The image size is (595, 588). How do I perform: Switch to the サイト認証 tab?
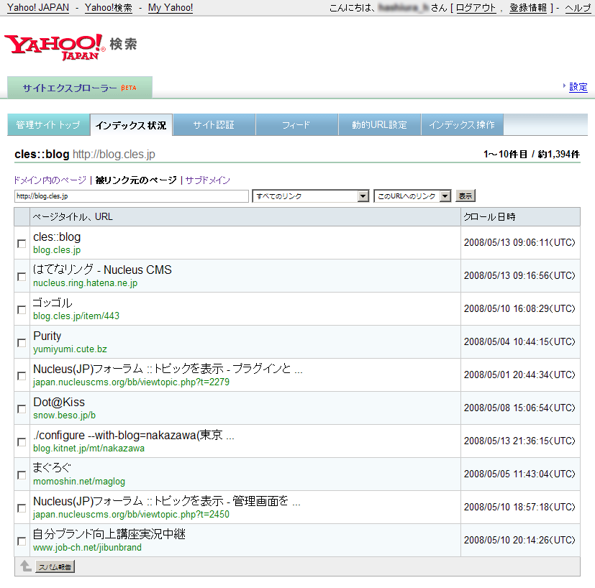pyautogui.click(x=214, y=125)
